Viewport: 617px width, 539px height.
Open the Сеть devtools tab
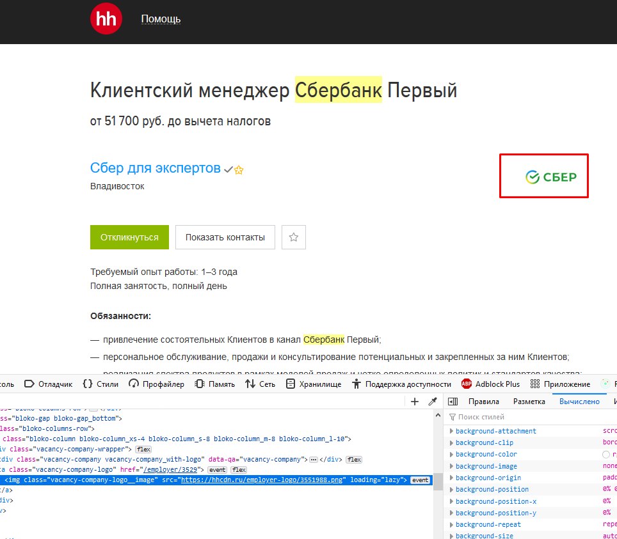coord(260,384)
